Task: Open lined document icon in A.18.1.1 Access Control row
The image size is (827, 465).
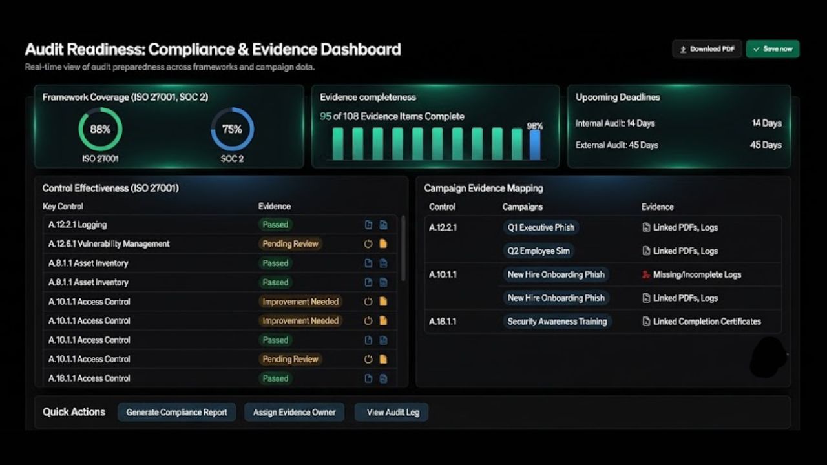Action: click(383, 378)
